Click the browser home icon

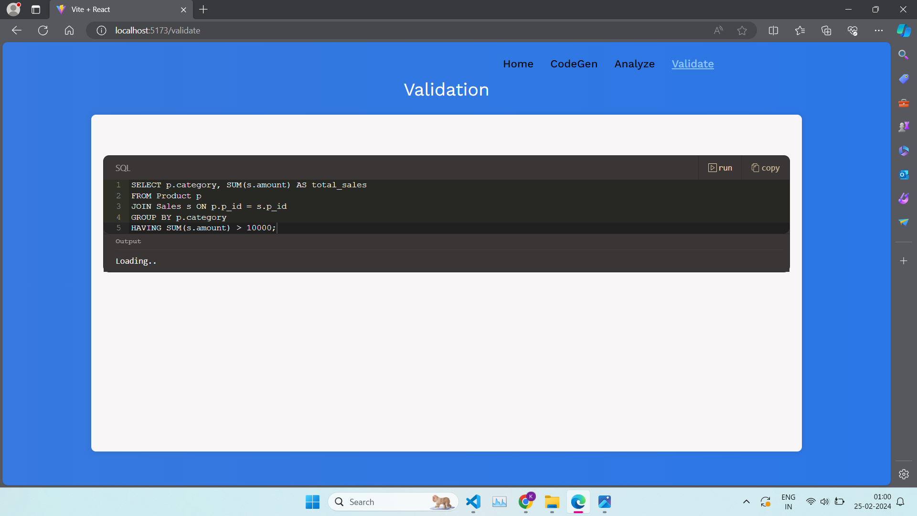[x=69, y=31]
